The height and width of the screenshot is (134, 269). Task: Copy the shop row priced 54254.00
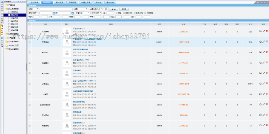[260, 73]
